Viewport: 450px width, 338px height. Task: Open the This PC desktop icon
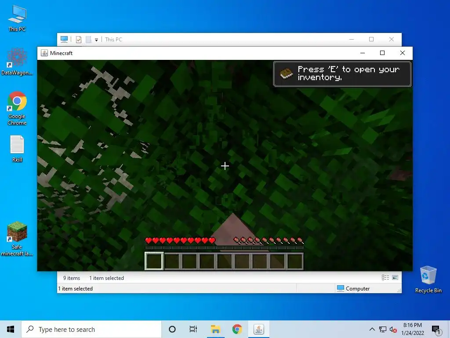pyautogui.click(x=17, y=18)
